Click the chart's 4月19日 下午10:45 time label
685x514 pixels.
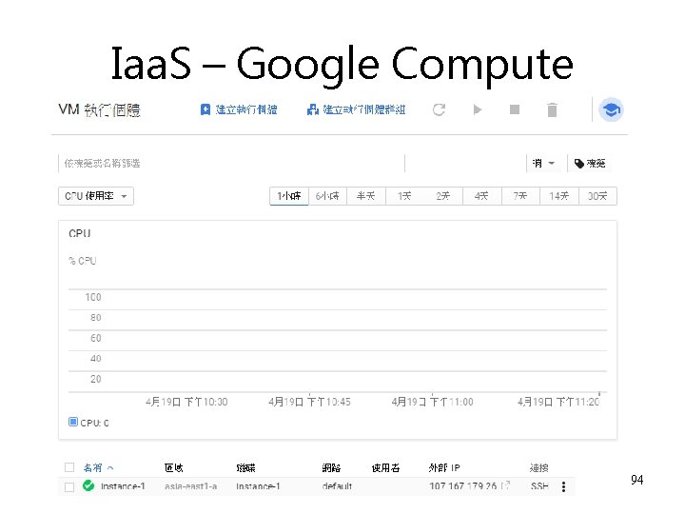(309, 402)
